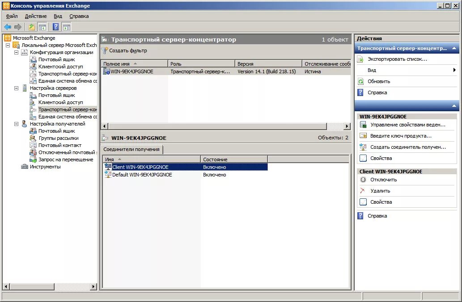Click the Управление свойствами веден icon
Image resolution: width=462 pixels, height=302 pixels.
(x=363, y=125)
